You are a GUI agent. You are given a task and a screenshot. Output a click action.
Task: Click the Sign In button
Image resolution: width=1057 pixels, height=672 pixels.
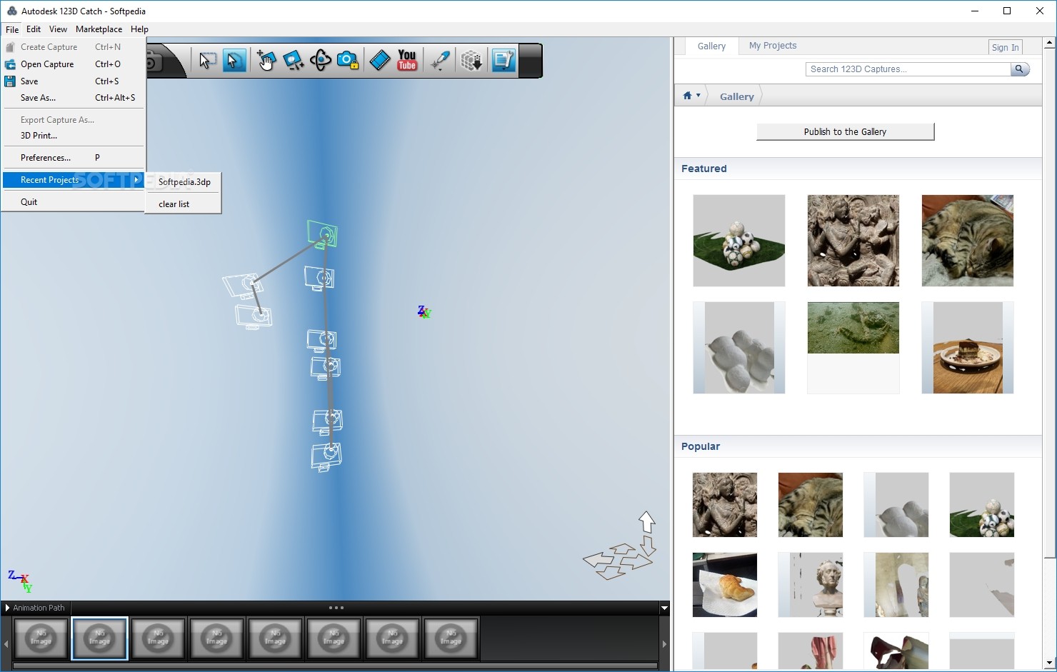[x=1005, y=47]
